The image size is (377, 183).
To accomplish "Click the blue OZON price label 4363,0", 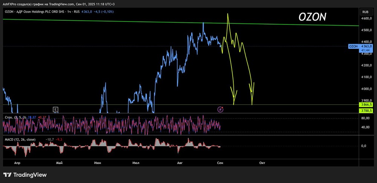I will 360,46.
